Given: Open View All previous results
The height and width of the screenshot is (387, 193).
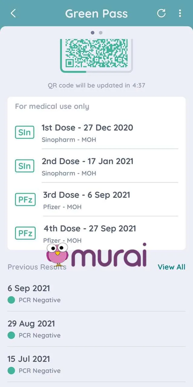Looking at the screenshot, I should coord(171,267).
